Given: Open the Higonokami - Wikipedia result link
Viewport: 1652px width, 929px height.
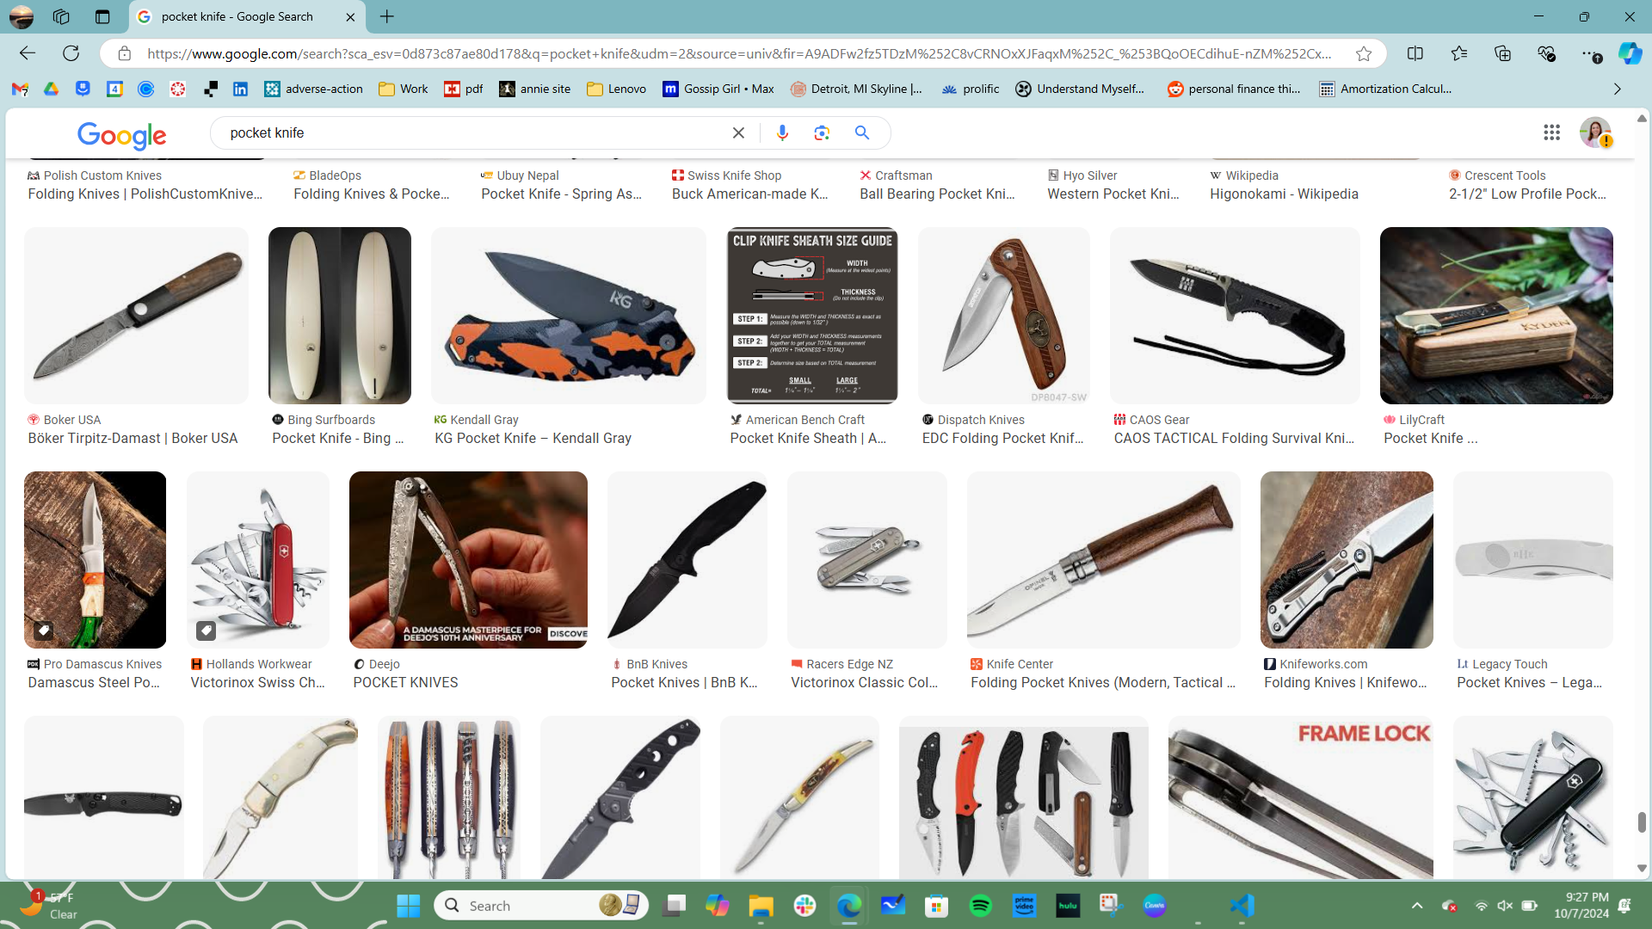Looking at the screenshot, I should point(1284,194).
